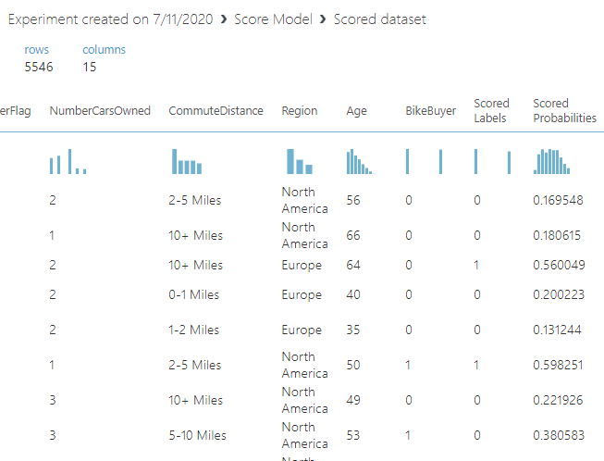Select the age 56 cell

click(x=353, y=200)
